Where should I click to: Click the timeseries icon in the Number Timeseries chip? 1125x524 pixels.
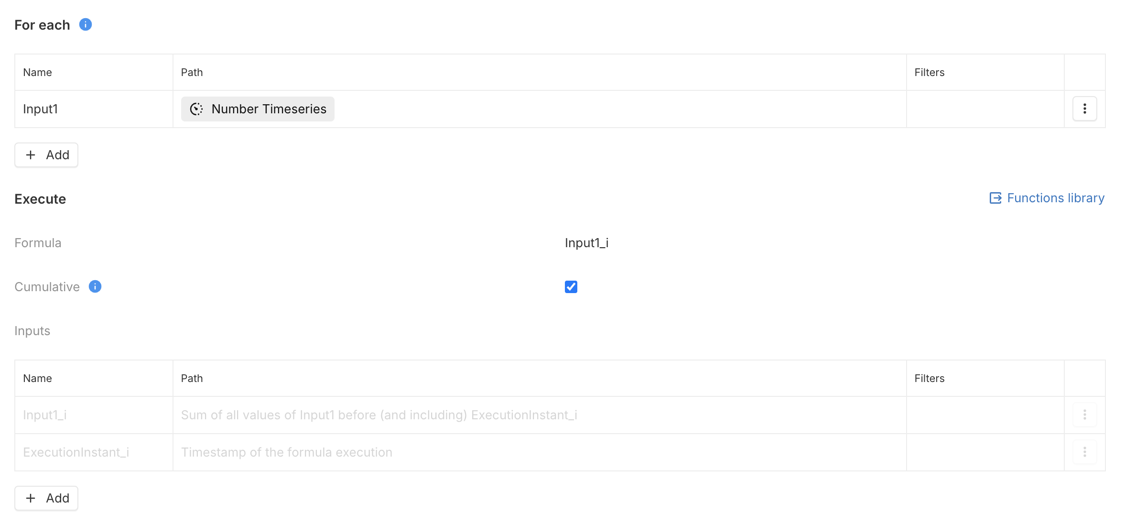[197, 109]
